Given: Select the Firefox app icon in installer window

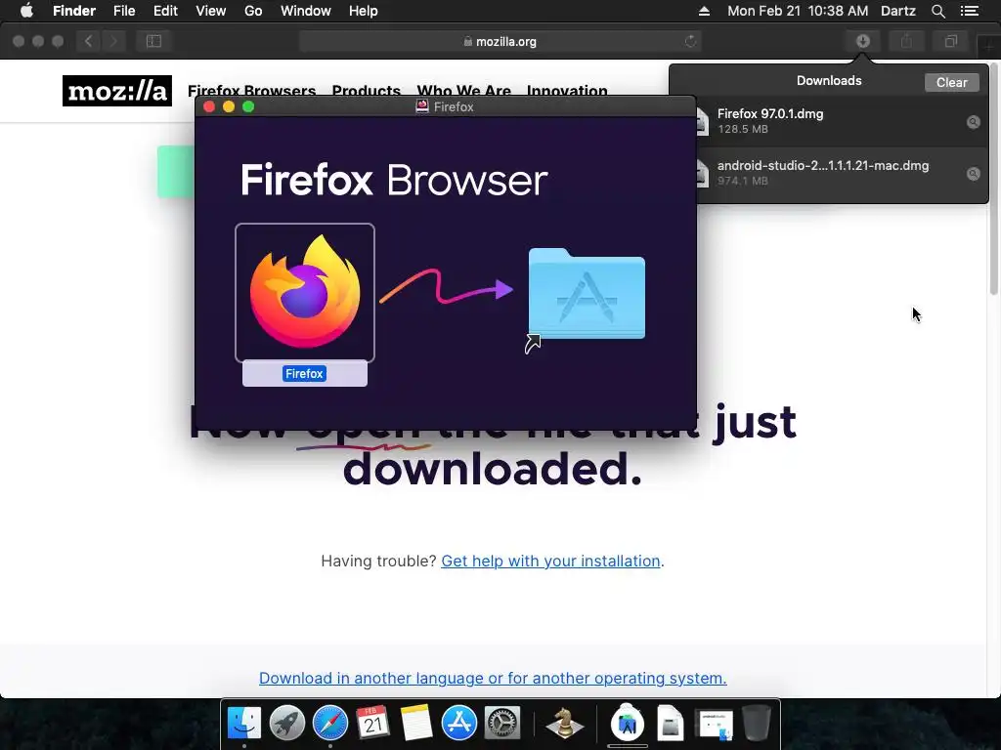Looking at the screenshot, I should [x=305, y=292].
